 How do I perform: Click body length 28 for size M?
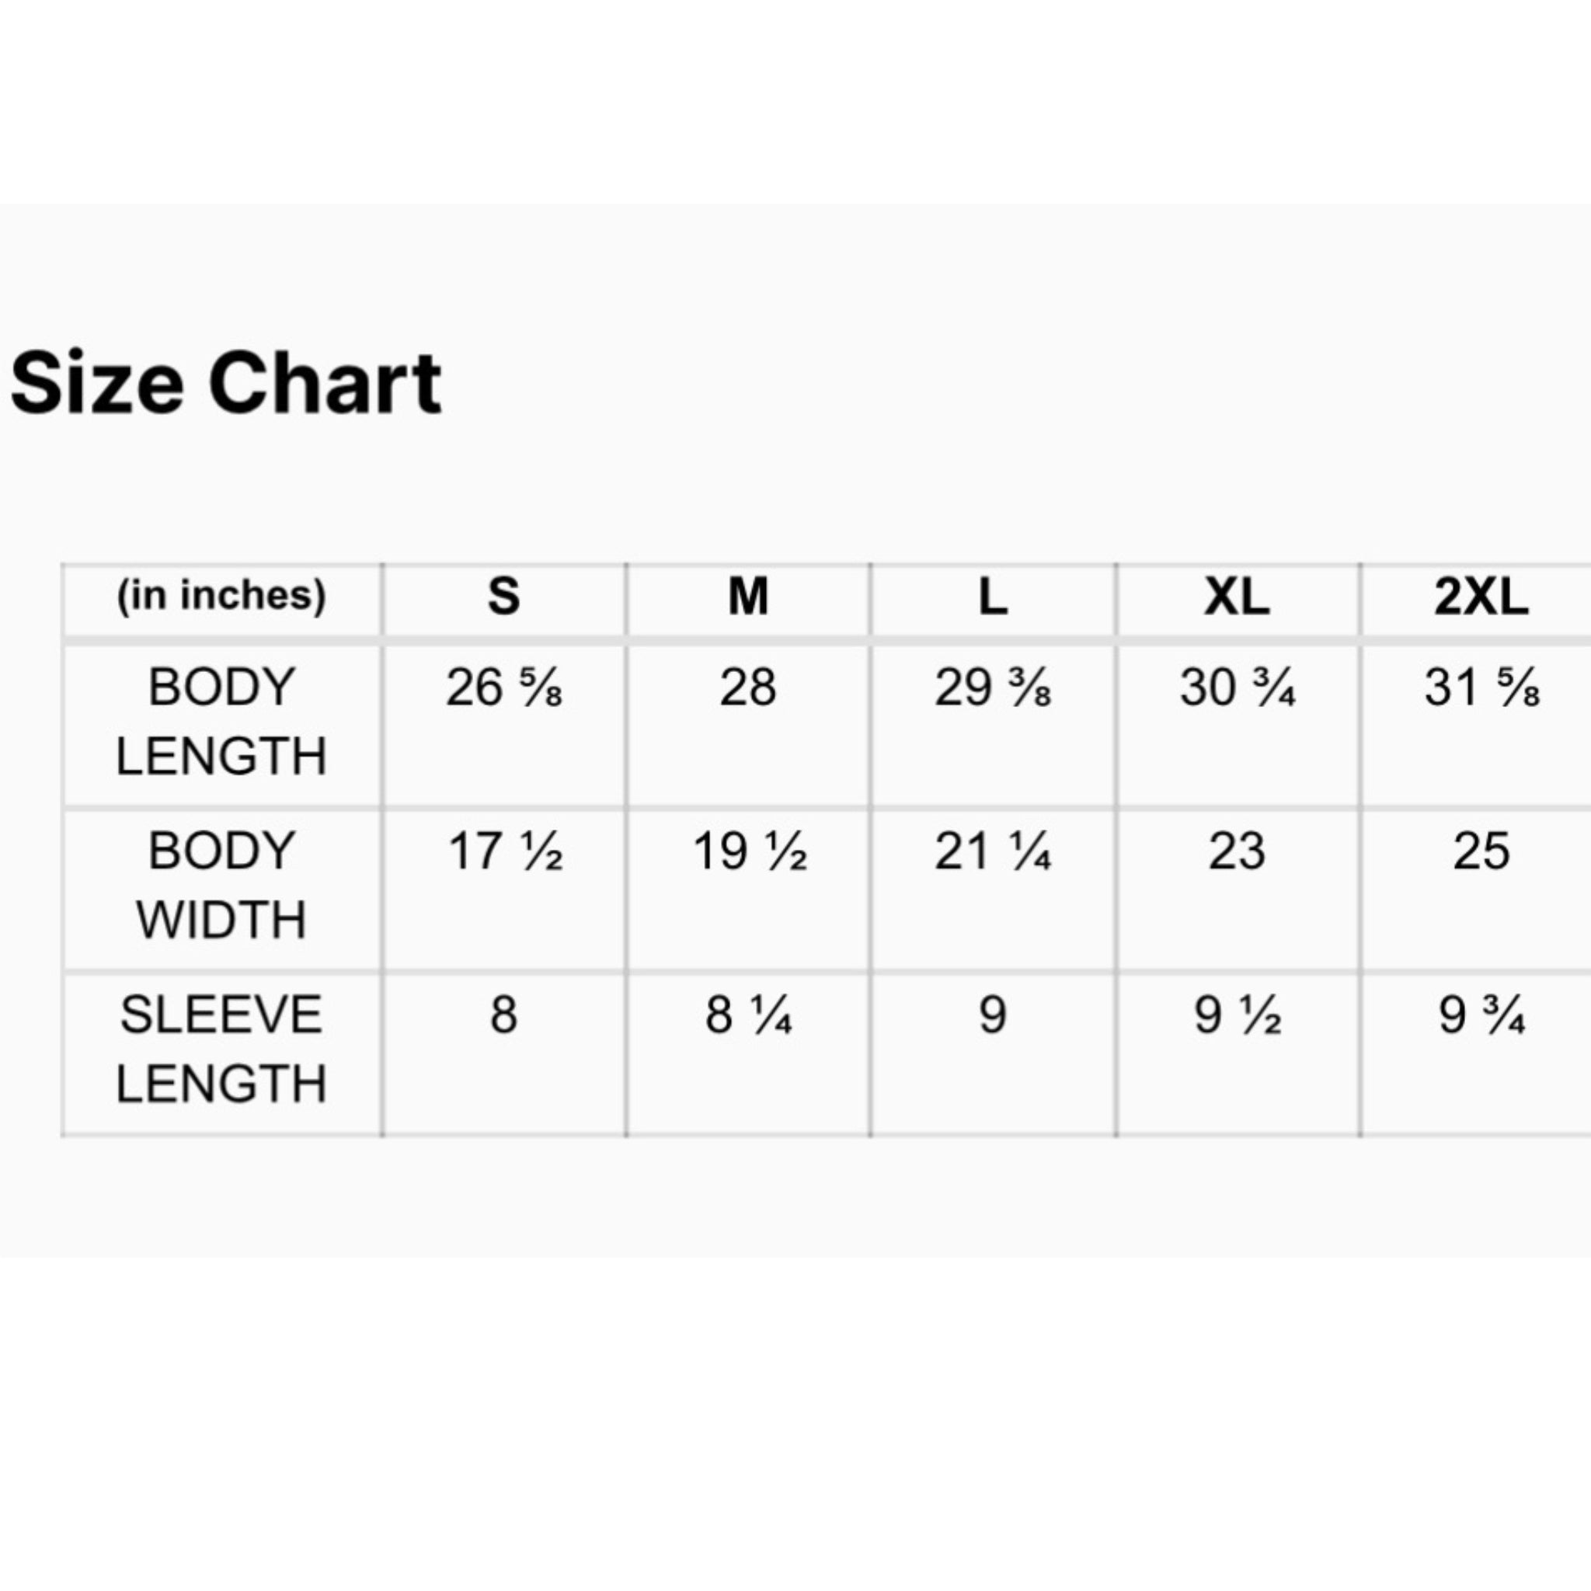click(x=748, y=688)
